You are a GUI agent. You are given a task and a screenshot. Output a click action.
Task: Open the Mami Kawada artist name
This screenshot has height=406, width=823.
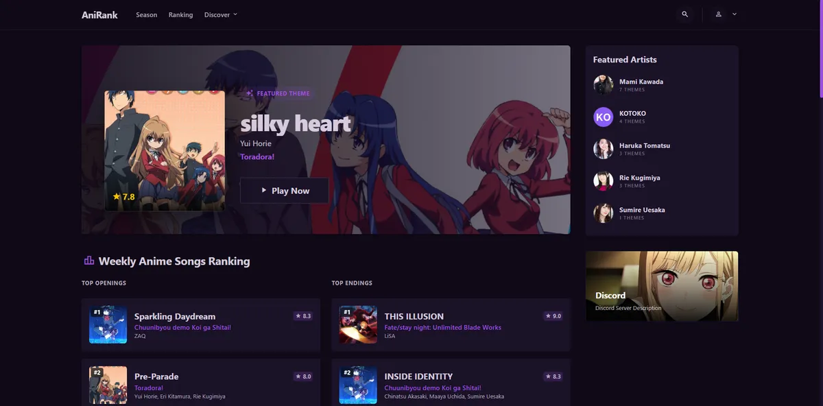tap(641, 82)
